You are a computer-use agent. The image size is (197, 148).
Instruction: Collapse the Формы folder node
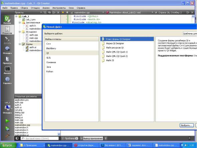(x=20, y=44)
